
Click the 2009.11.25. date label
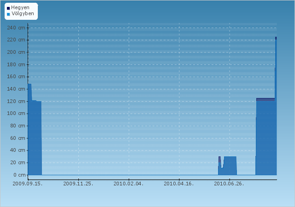78,184
